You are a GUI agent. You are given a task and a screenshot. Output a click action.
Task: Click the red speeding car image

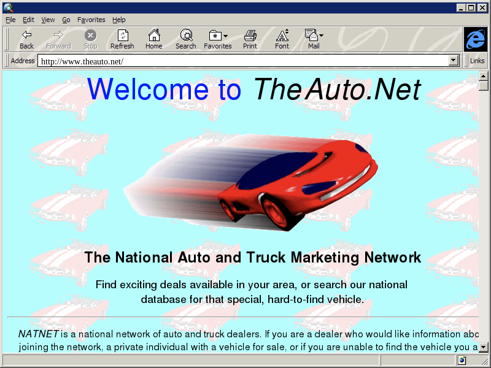[x=258, y=181]
